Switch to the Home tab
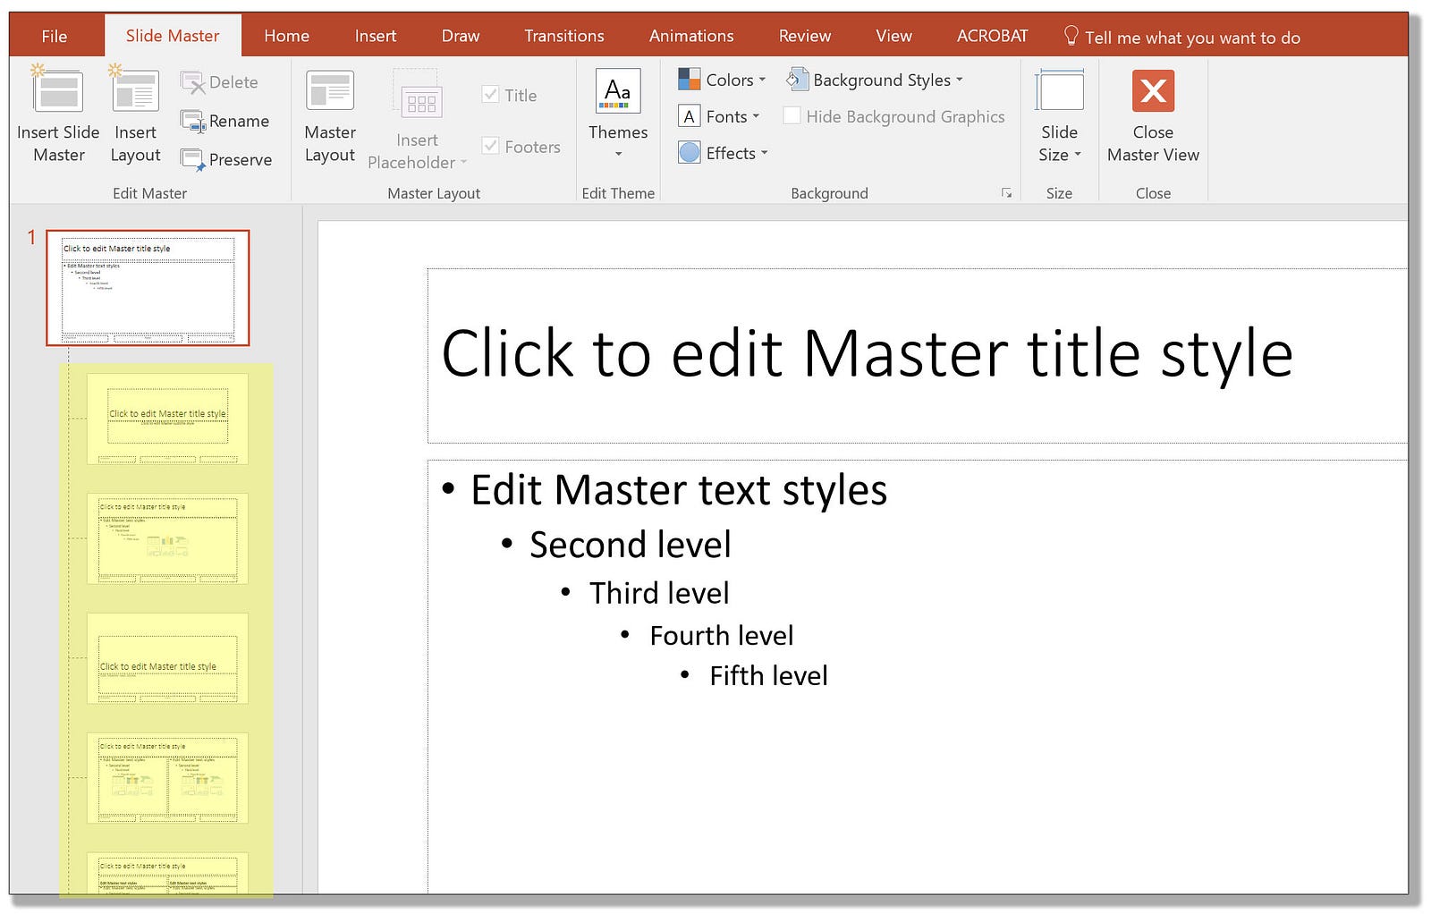The width and height of the screenshot is (1431, 914). (287, 36)
